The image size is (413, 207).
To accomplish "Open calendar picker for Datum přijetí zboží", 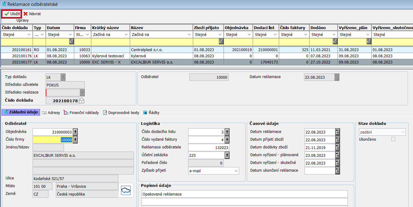I will coord(338,140).
